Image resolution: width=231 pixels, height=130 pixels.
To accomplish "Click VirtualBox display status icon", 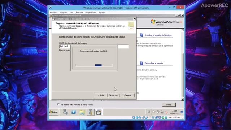I will pyautogui.click(x=153, y=117).
